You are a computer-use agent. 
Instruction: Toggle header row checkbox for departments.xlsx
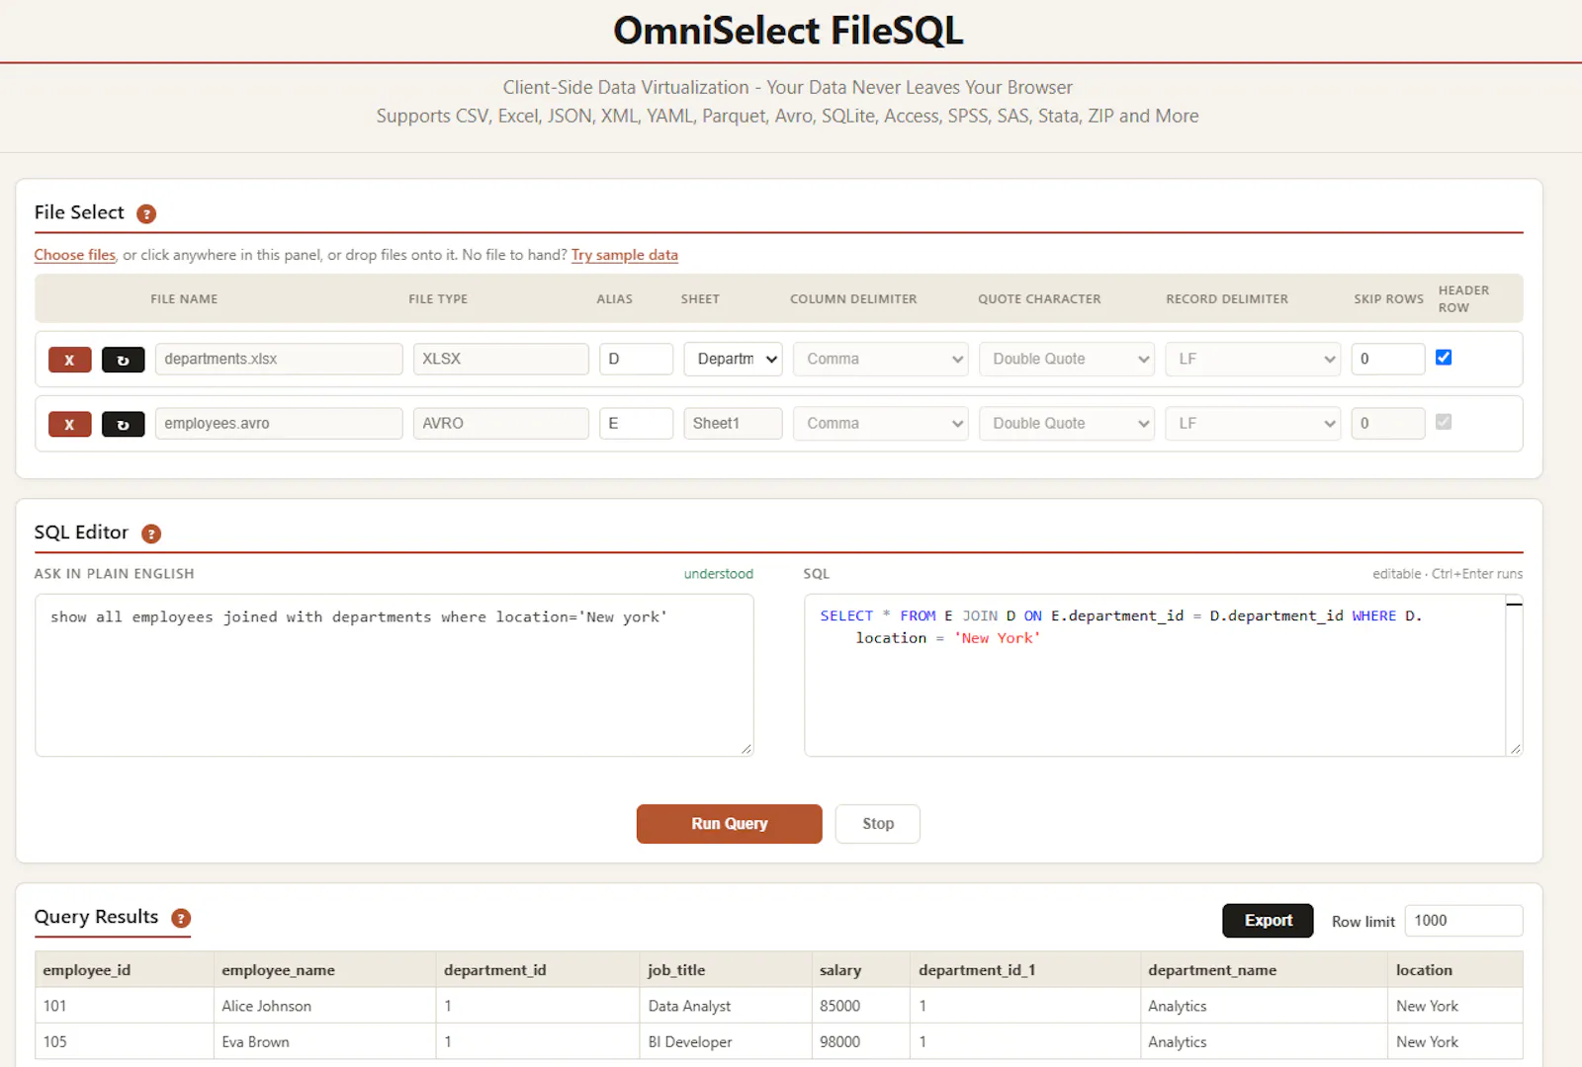tap(1444, 358)
